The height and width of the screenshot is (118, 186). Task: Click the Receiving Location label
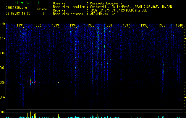click(x=69, y=7)
